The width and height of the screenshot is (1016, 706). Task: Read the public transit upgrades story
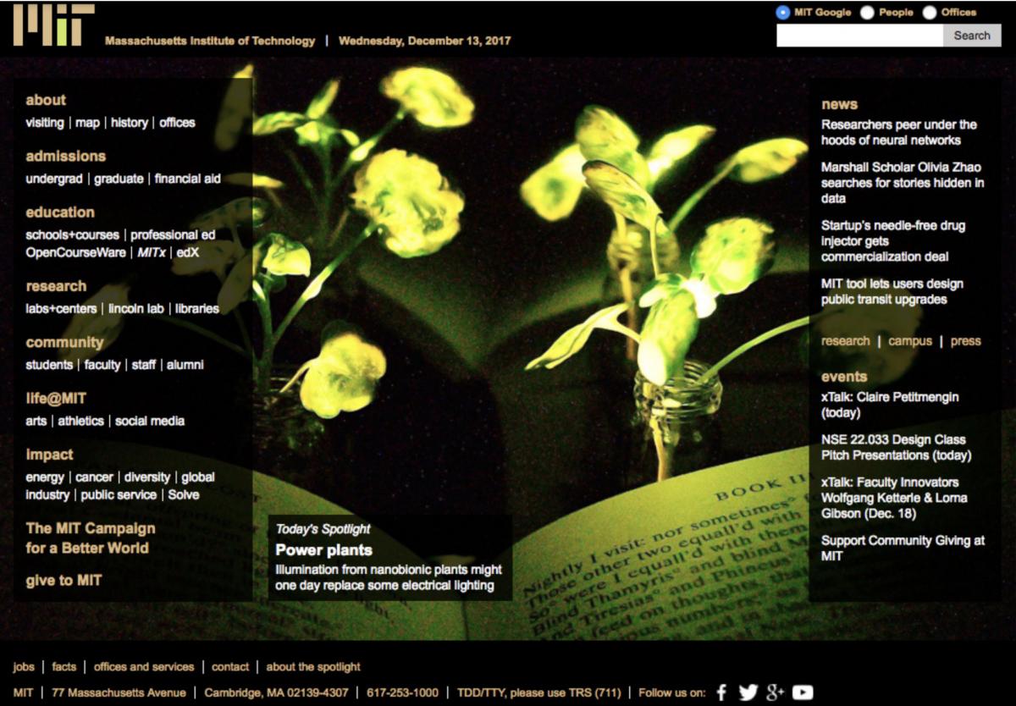892,291
